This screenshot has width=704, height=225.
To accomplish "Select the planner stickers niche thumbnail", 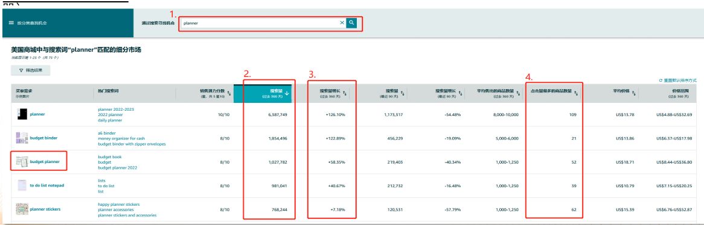I will [x=22, y=209].
